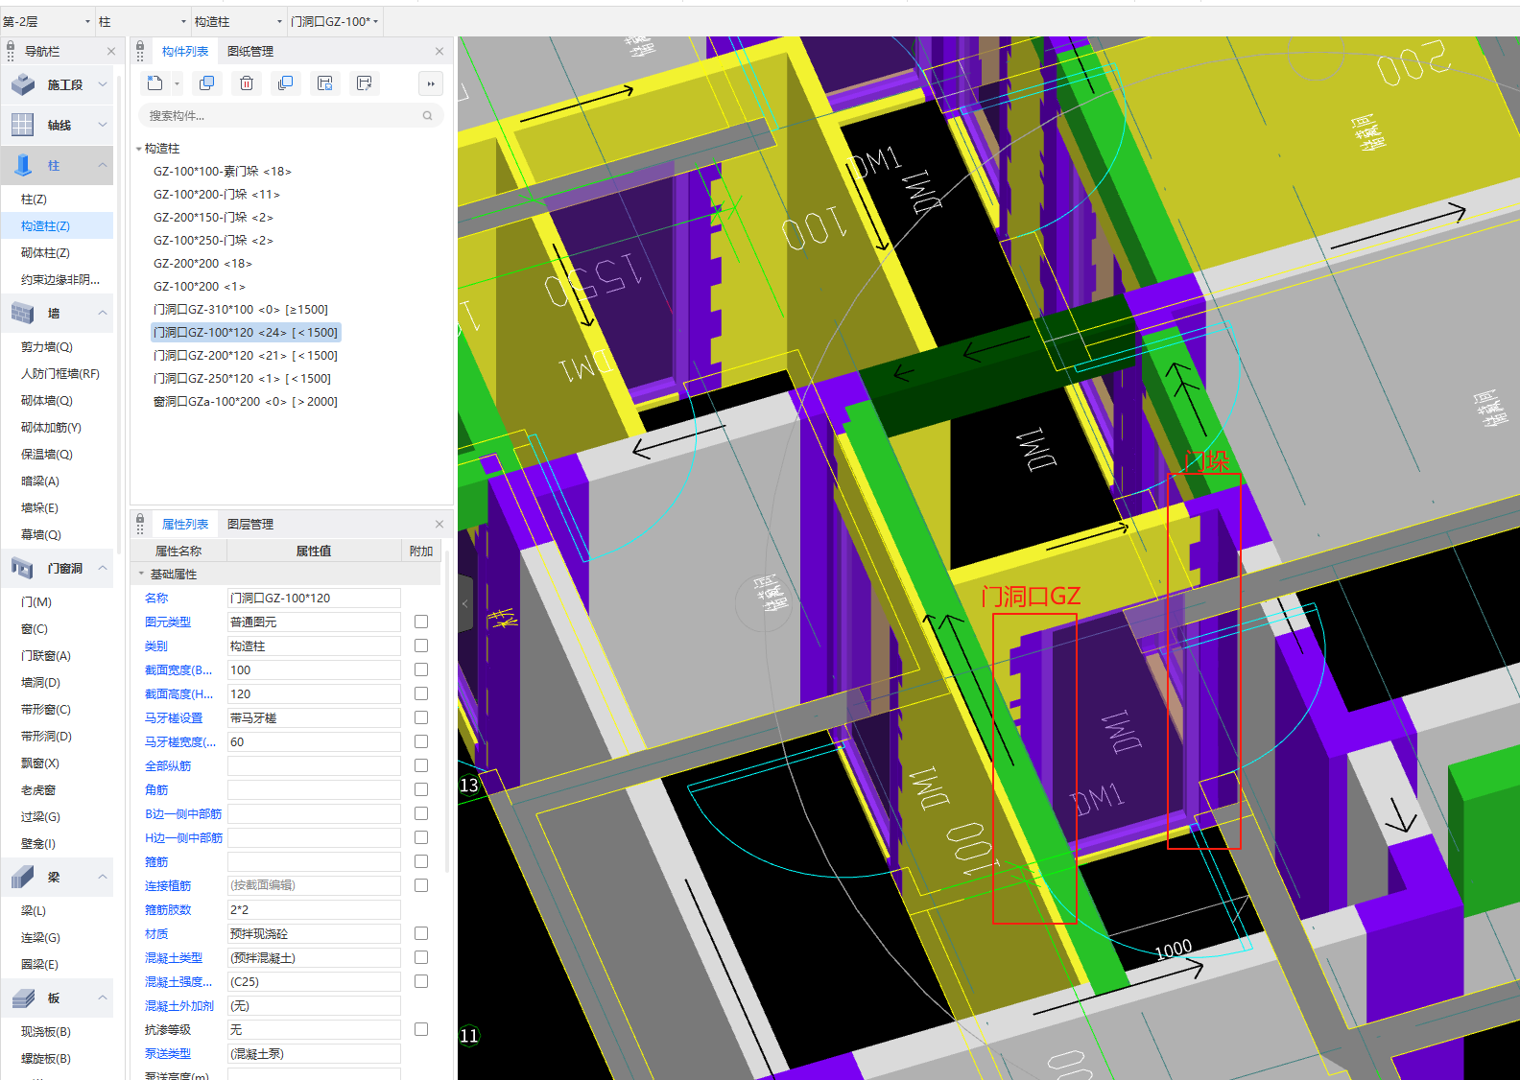Close the 属性列表 panel
1520x1080 pixels.
(439, 524)
